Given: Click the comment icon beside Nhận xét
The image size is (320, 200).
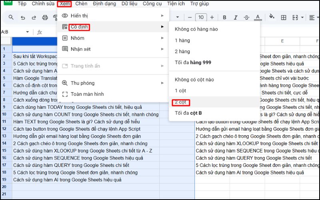Looking at the screenshot, I should [65, 49].
